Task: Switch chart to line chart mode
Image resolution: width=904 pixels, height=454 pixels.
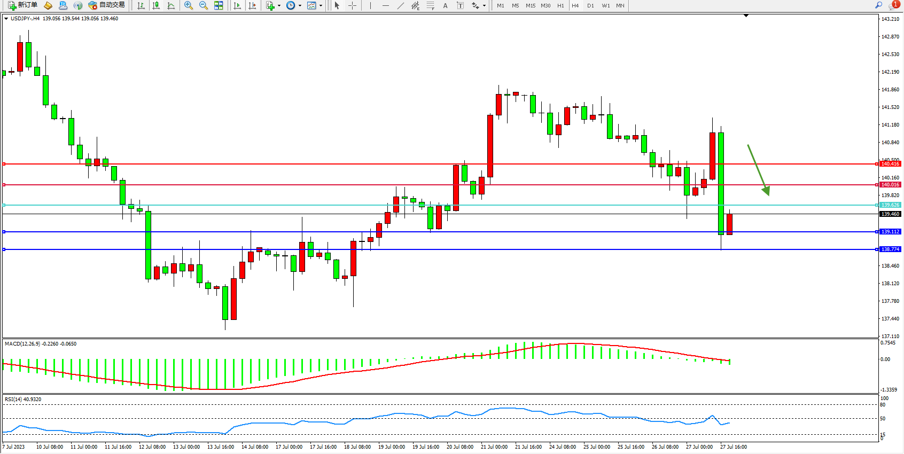Action: (x=171, y=5)
